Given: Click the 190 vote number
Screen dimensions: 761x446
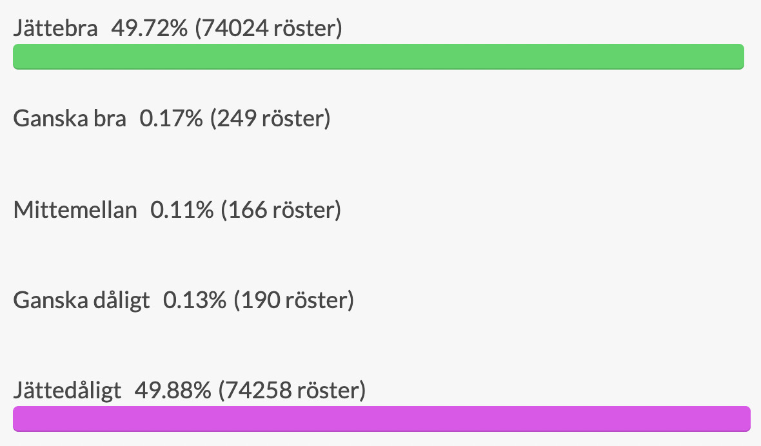Looking at the screenshot, I should pos(261,300).
